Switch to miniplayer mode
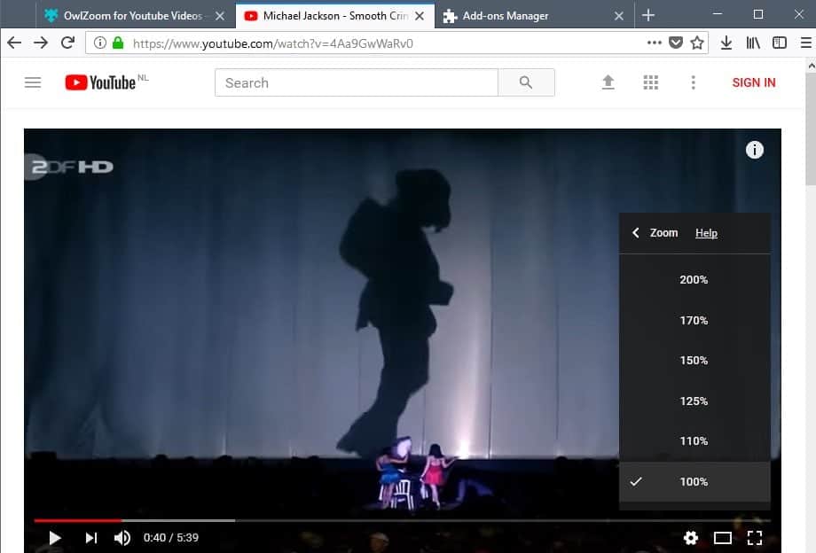Screen dimensions: 816x553 point(723,538)
